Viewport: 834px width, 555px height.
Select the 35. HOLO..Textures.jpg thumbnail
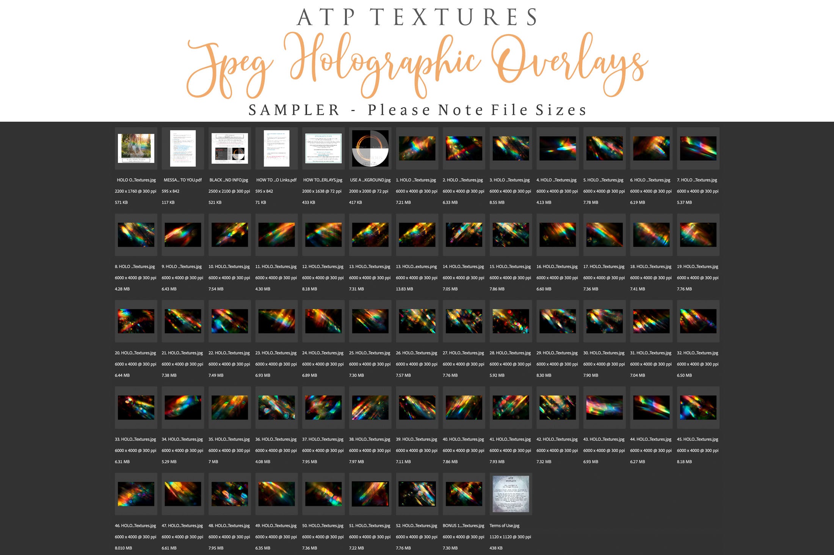pos(230,408)
